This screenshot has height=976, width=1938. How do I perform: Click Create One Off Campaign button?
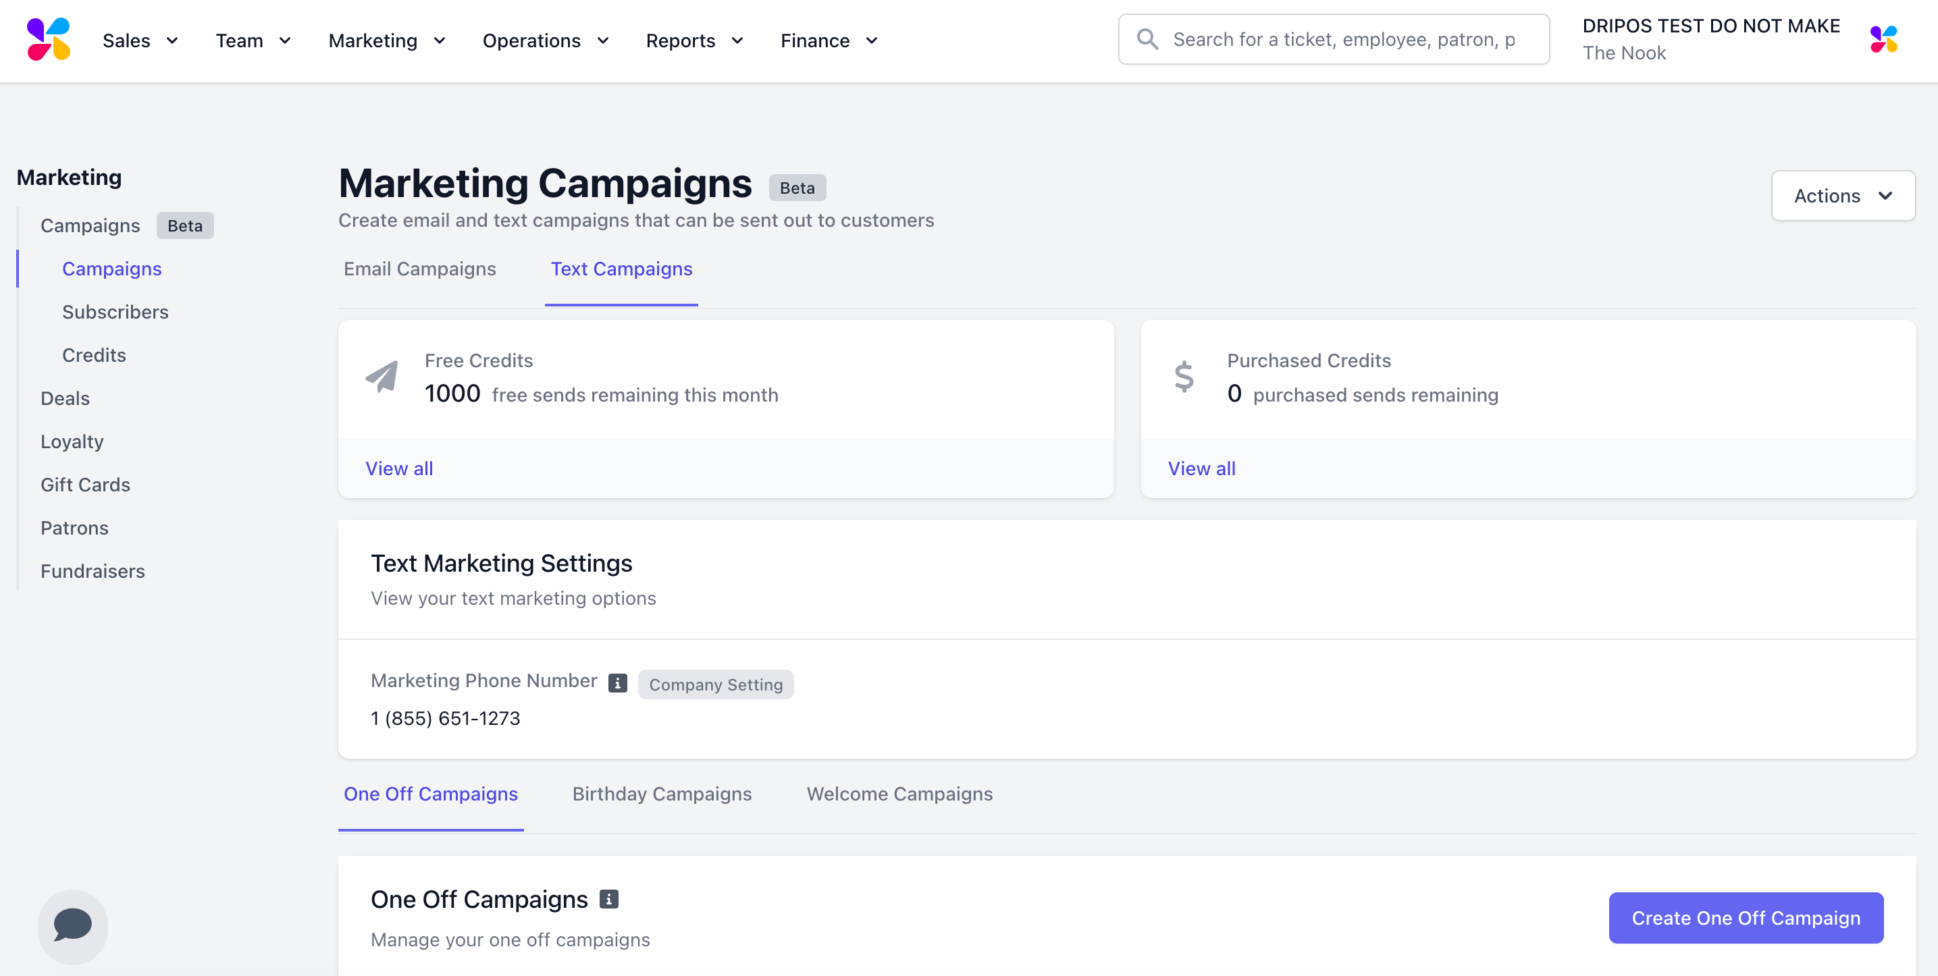point(1746,917)
